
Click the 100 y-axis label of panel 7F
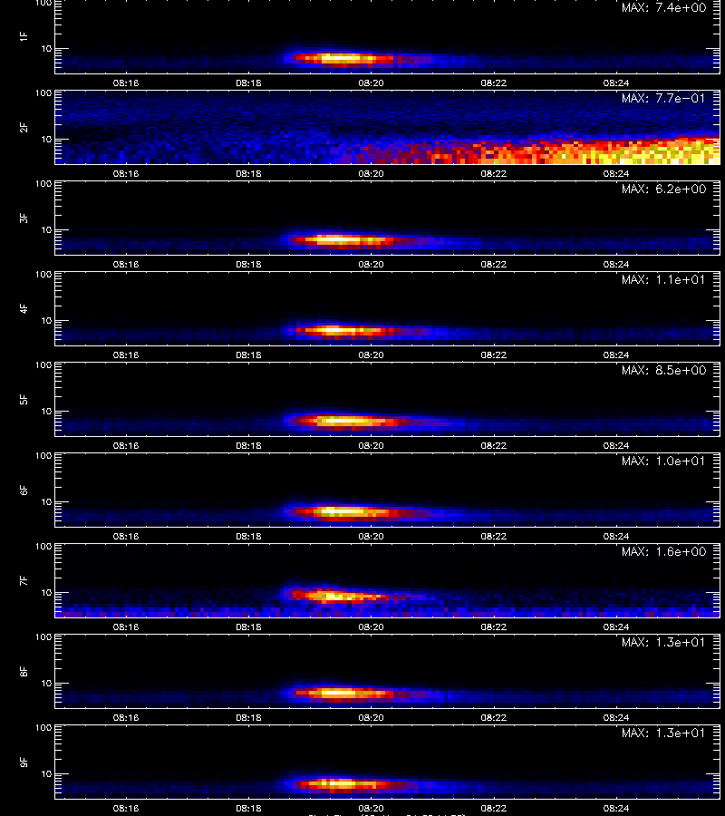tap(43, 547)
